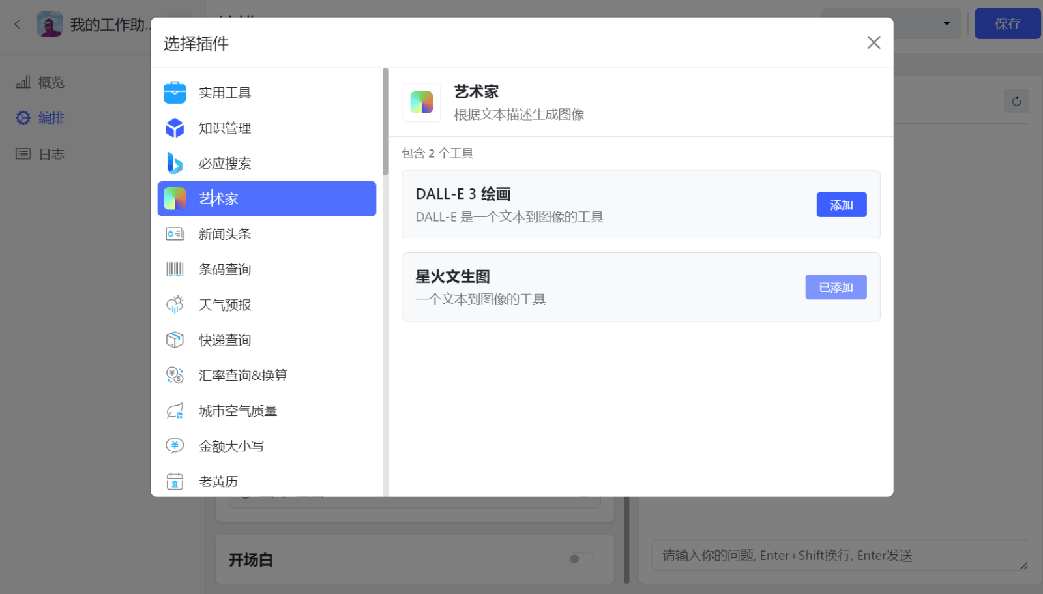Click the refresh icon on the right panel
1043x594 pixels.
tap(1016, 101)
